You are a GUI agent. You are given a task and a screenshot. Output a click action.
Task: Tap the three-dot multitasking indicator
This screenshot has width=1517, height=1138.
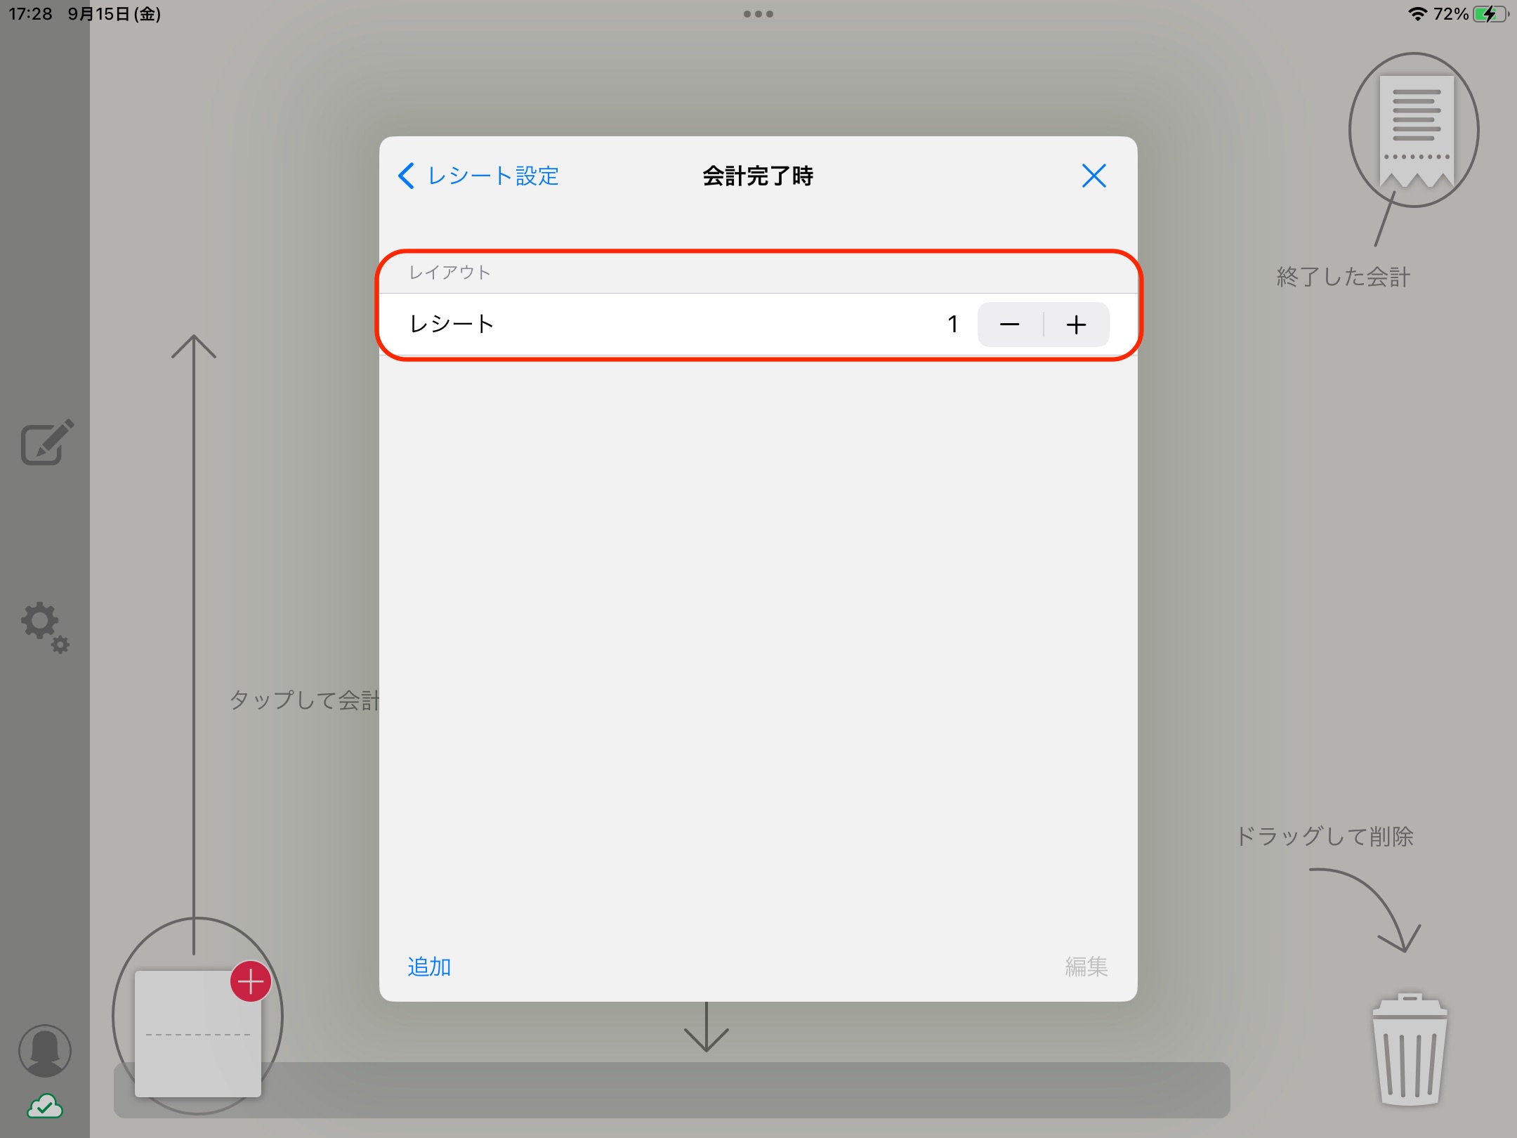click(758, 14)
